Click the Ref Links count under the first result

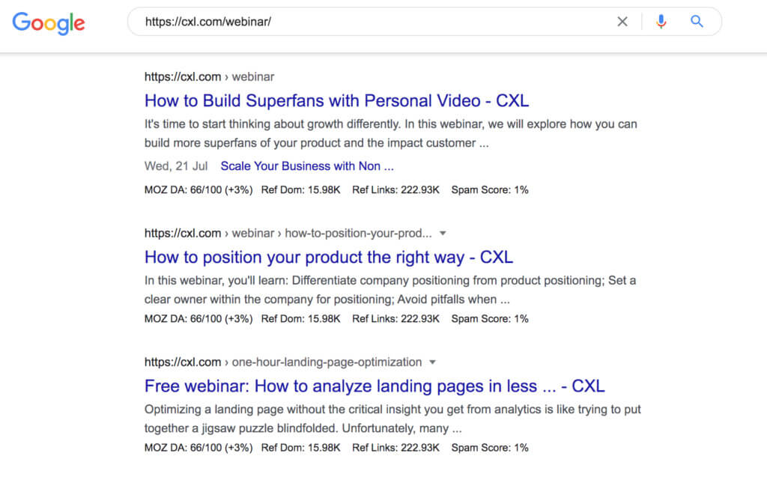[396, 189]
